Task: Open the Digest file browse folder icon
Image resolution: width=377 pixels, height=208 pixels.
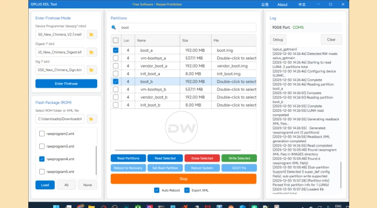Action: point(91,52)
